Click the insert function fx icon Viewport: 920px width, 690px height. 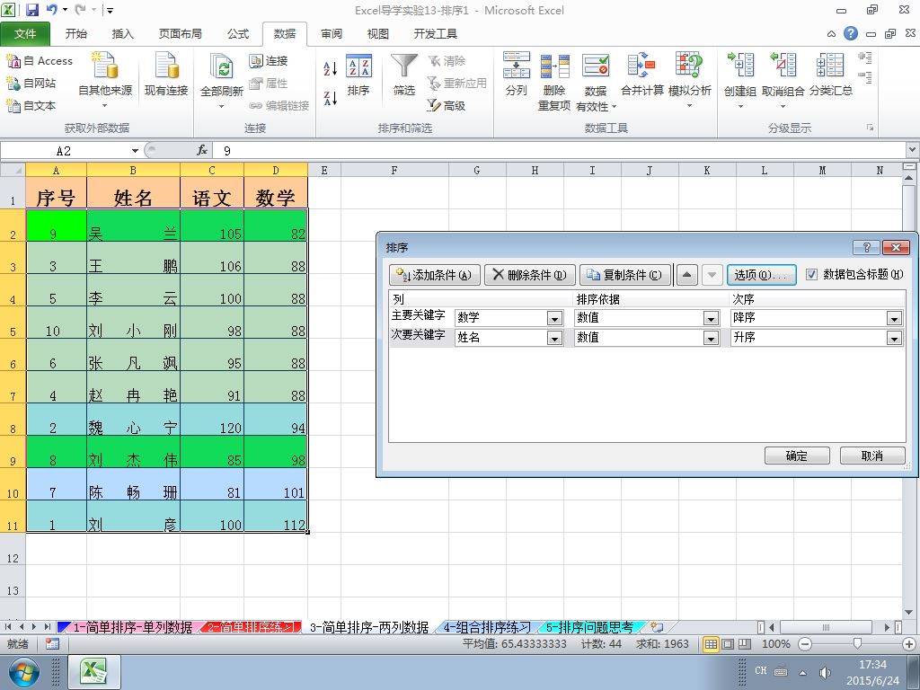pyautogui.click(x=202, y=151)
